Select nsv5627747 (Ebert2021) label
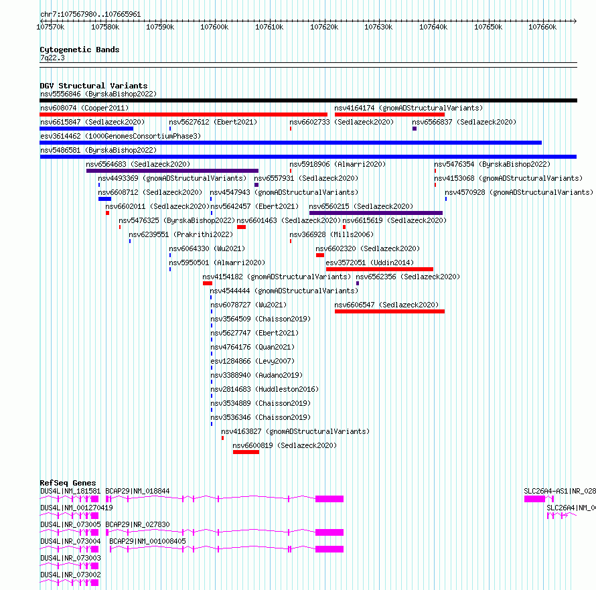The width and height of the screenshot is (596, 590). tap(254, 333)
